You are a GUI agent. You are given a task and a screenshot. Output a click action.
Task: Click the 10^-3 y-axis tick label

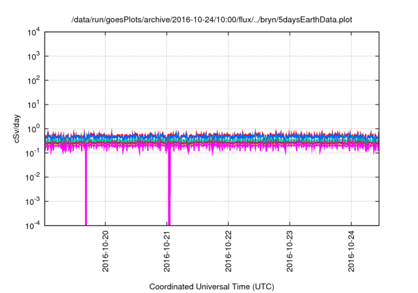click(x=33, y=201)
